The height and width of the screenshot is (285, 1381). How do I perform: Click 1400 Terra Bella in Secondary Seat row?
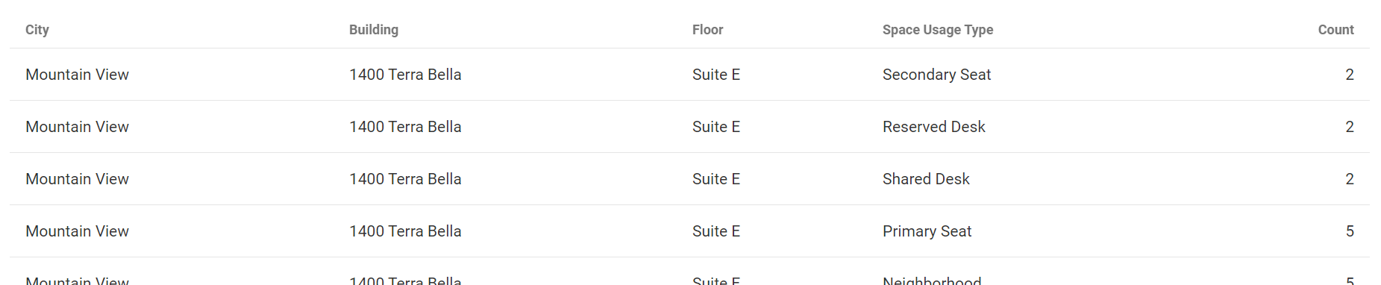click(405, 75)
